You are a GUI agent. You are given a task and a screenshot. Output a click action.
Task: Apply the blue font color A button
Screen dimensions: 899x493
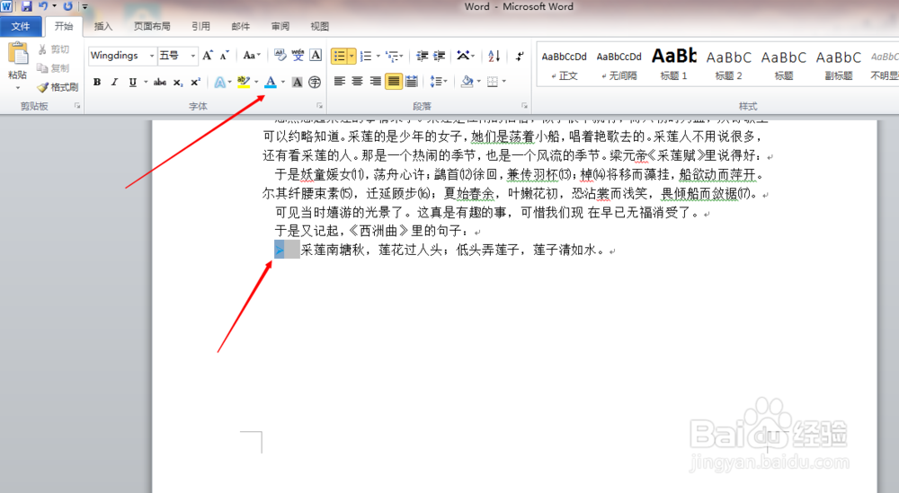pos(271,82)
